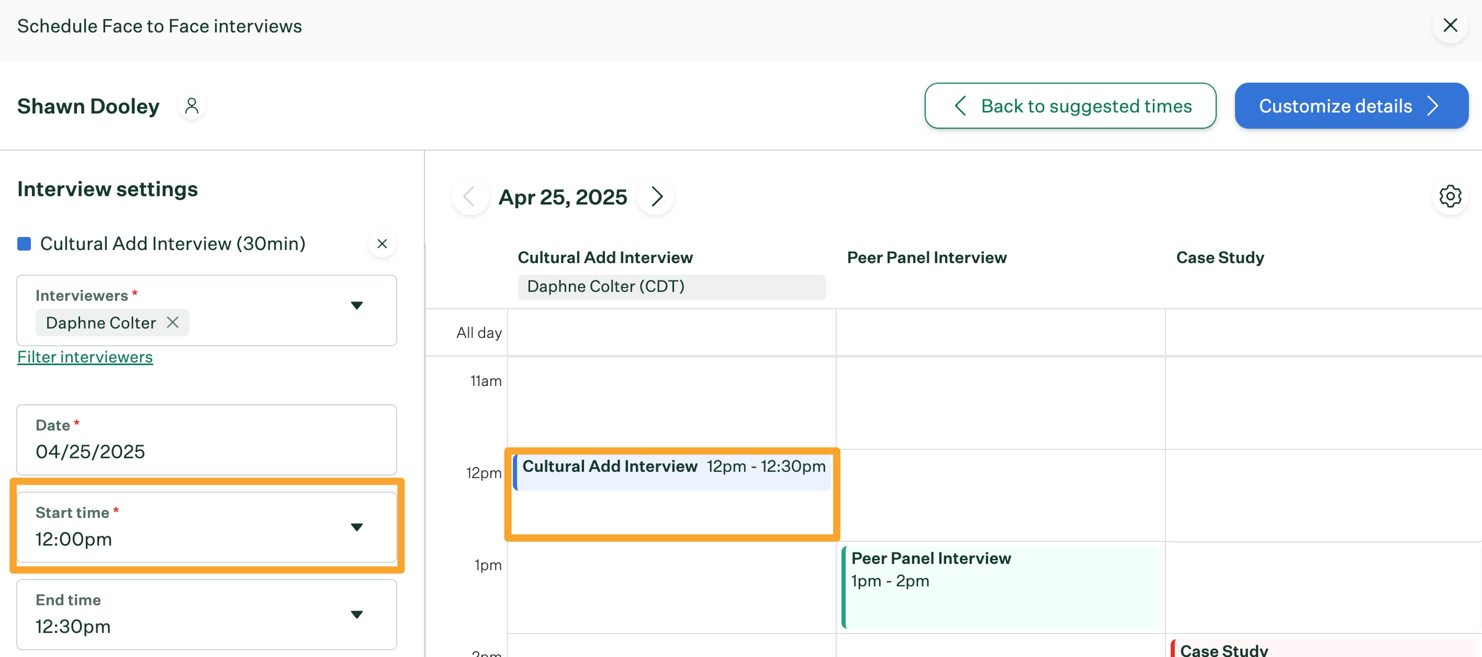
Task: Click Back to suggested times button
Action: point(1070,106)
